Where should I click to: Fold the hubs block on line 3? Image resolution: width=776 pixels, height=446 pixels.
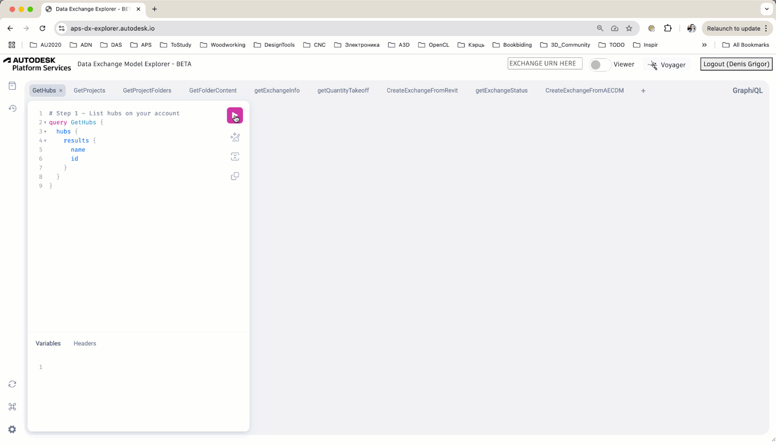45,132
